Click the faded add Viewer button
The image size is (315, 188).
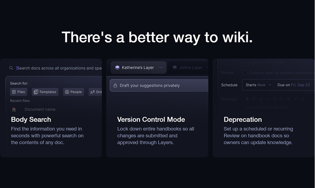(276, 63)
